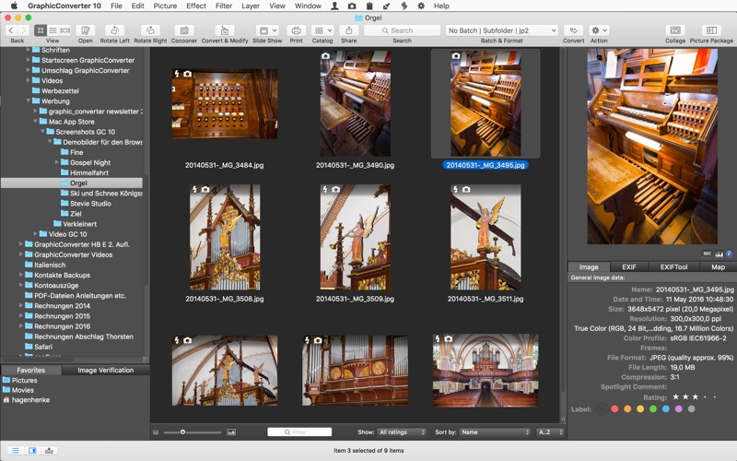Click the Share toolbar icon

(x=348, y=30)
